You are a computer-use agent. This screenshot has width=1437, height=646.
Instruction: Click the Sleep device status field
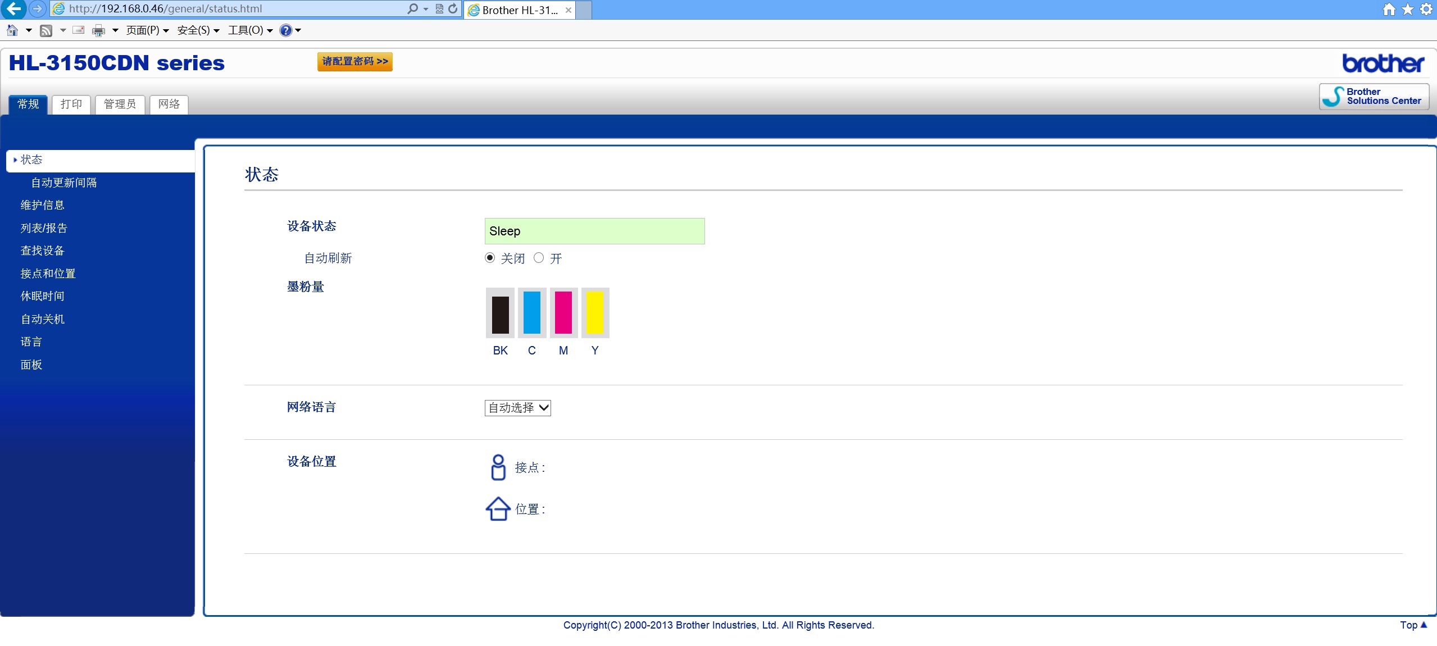coord(594,231)
